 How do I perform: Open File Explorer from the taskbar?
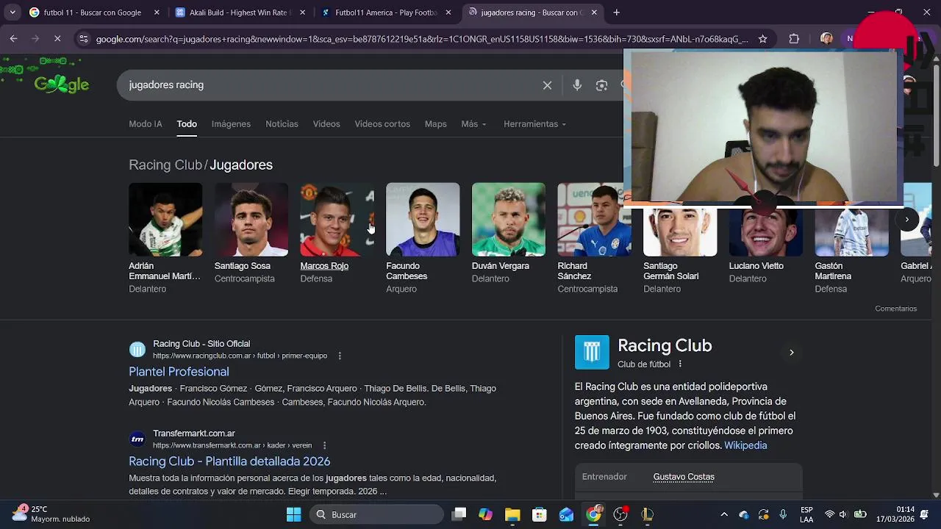[x=512, y=514]
